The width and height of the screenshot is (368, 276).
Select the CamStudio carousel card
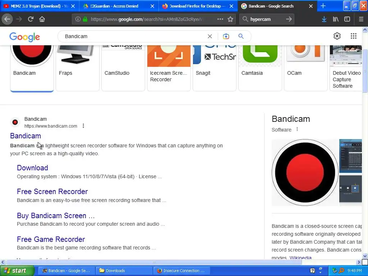click(123, 68)
